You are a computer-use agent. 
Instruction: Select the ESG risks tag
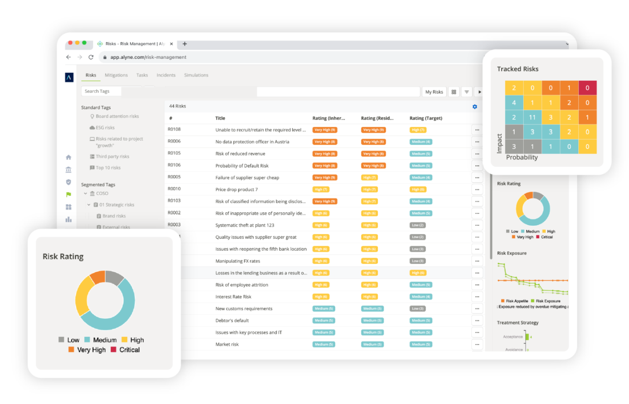[105, 128]
